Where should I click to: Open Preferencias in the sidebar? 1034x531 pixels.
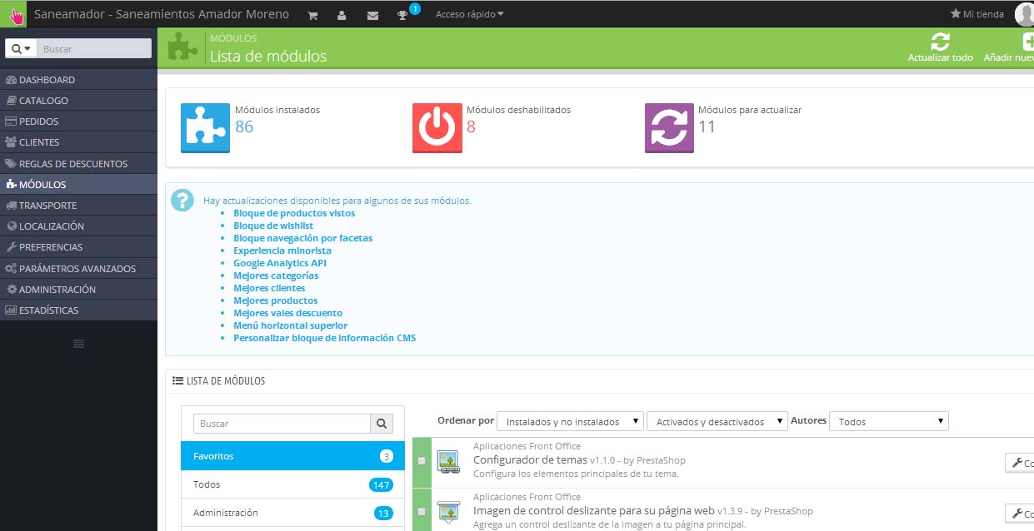pos(78,247)
